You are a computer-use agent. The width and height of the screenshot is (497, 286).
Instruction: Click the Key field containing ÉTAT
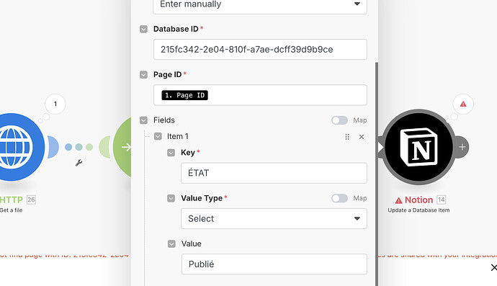tap(274, 173)
